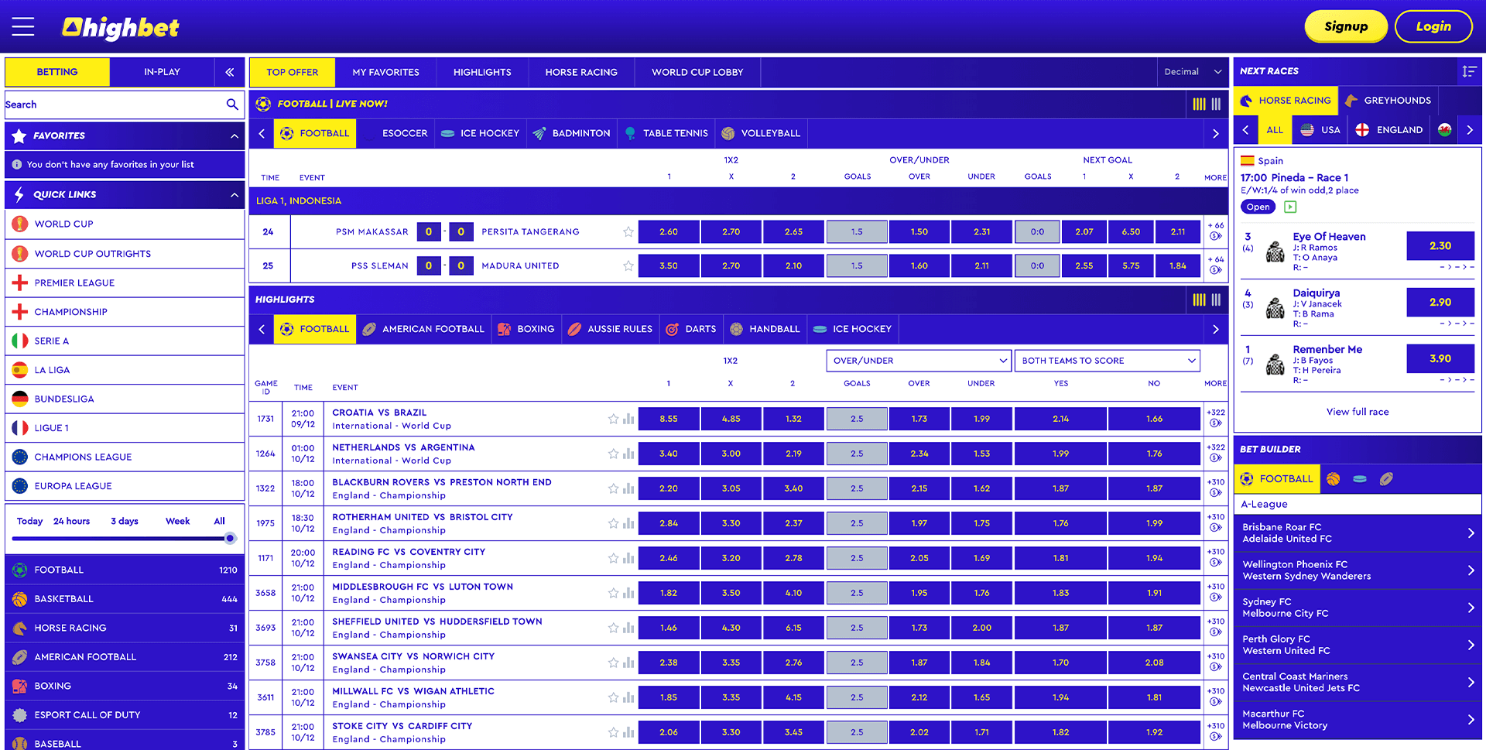Collapse the sidebar with double-chevron icon
Screen dimensions: 1486x750
(230, 72)
